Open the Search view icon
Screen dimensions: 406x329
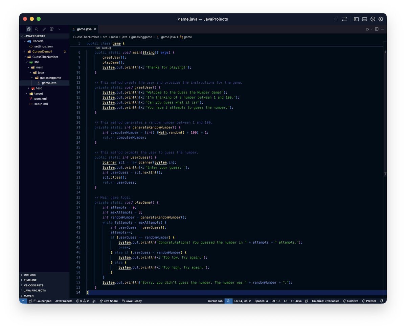point(37,29)
